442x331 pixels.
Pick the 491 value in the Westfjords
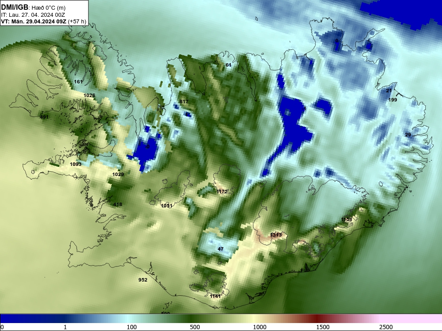pos(44,117)
